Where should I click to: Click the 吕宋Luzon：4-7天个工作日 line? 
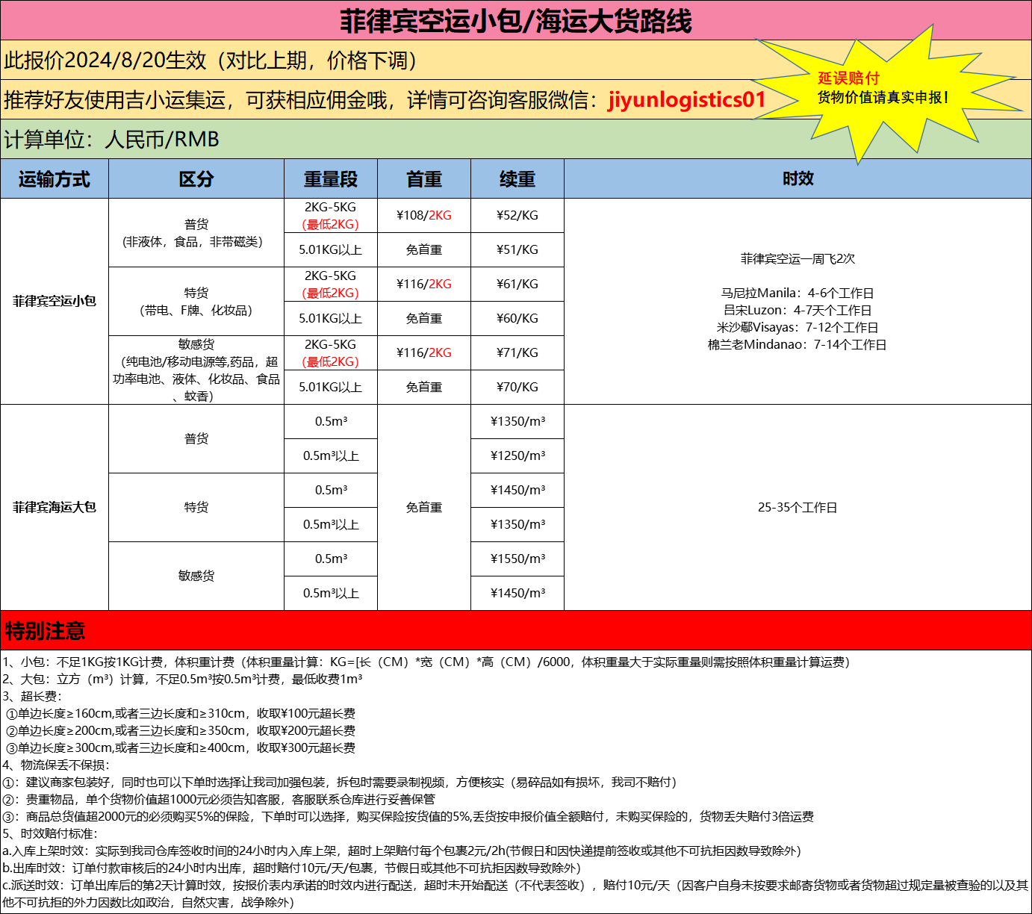pos(798,310)
